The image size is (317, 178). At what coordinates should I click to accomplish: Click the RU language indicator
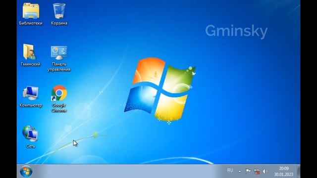230,170
